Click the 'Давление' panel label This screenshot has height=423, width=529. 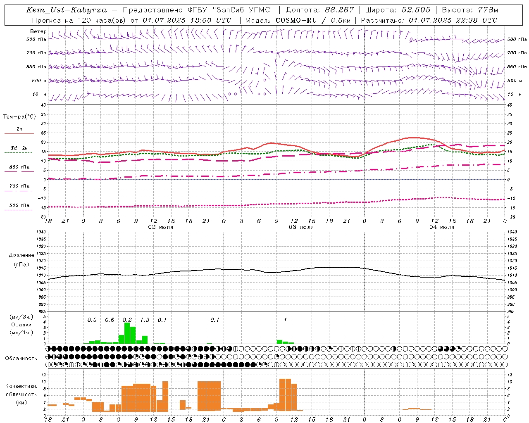pyautogui.click(x=21, y=255)
